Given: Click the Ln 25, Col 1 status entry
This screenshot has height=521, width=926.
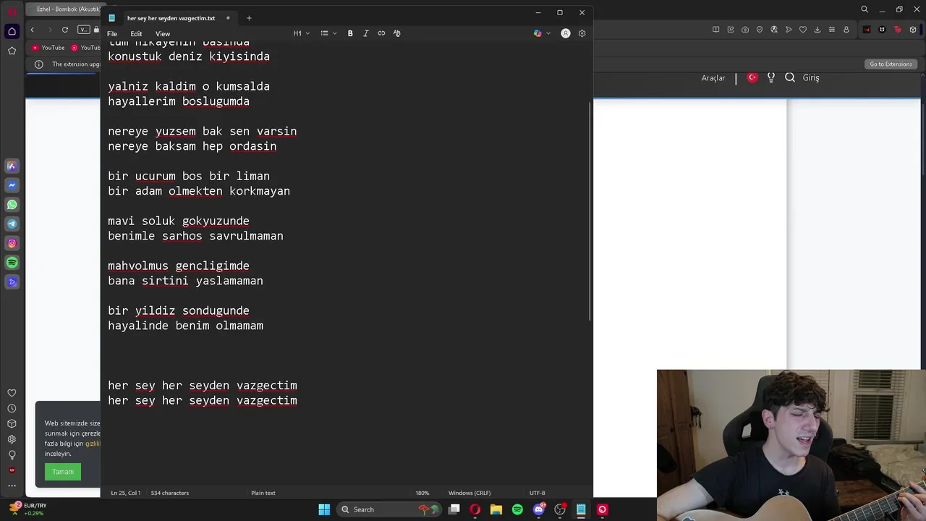Looking at the screenshot, I should pyautogui.click(x=125, y=493).
